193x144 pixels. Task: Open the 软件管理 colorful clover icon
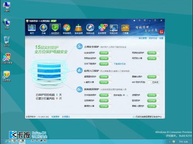click(102, 29)
